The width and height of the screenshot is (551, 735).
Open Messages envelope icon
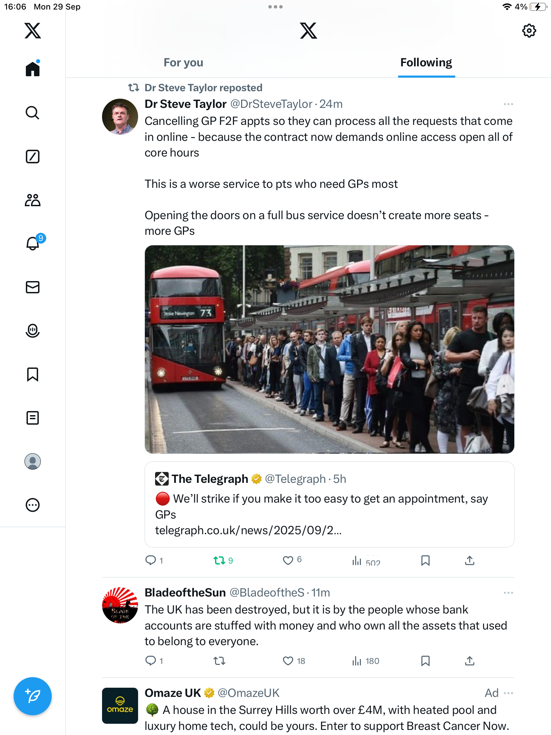pos(33,287)
